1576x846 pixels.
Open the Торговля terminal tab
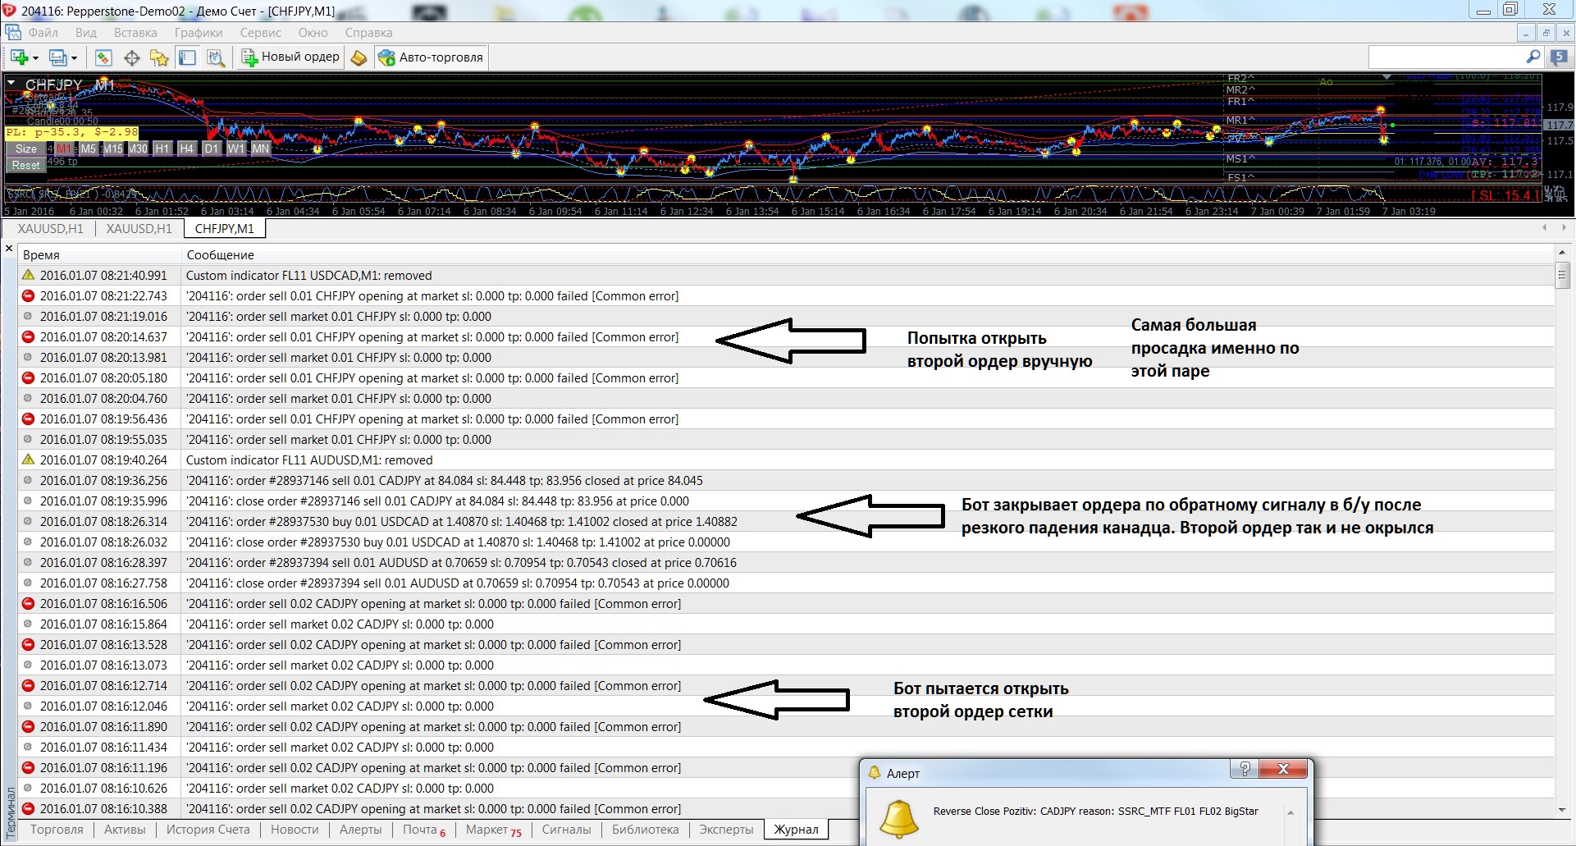coord(57,830)
